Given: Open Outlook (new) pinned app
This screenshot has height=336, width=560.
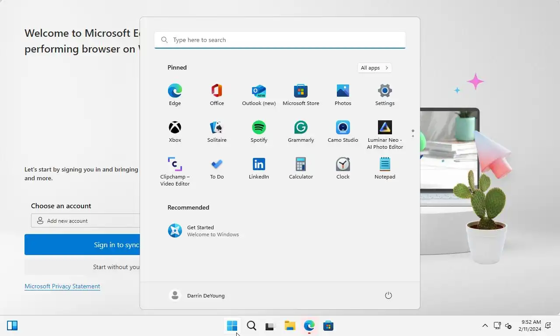Looking at the screenshot, I should [259, 94].
